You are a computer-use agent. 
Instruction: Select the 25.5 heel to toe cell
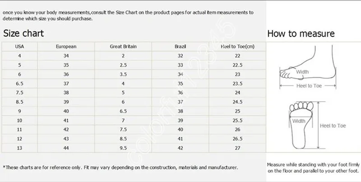238,120
